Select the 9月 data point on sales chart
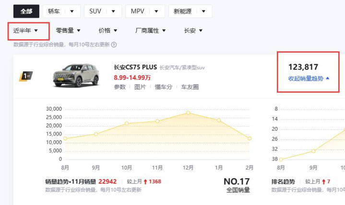Image resolution: width=345 pixels, height=205 pixels. (x=96, y=134)
